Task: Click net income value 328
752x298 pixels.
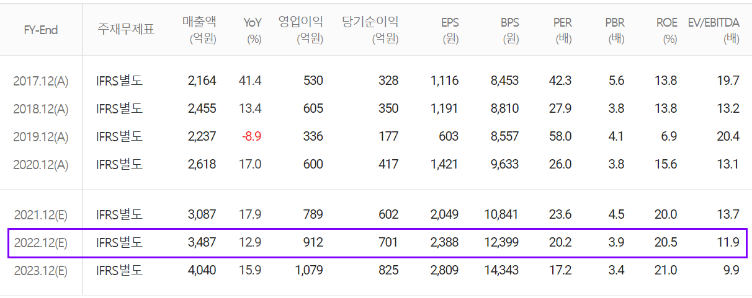Action: [388, 81]
